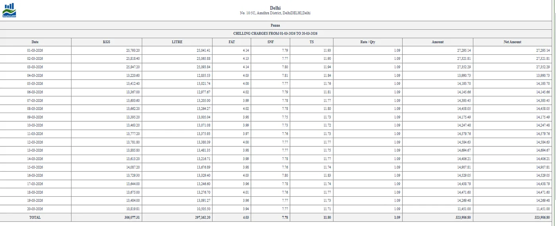Click '27,295.14' in the Amount column
The height and width of the screenshot is (226, 556).
click(464, 50)
